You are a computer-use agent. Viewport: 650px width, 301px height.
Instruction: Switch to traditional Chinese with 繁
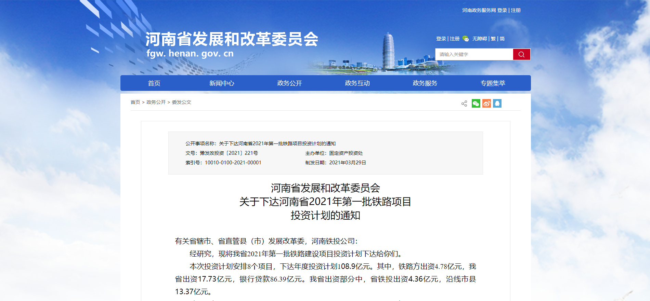pos(493,39)
